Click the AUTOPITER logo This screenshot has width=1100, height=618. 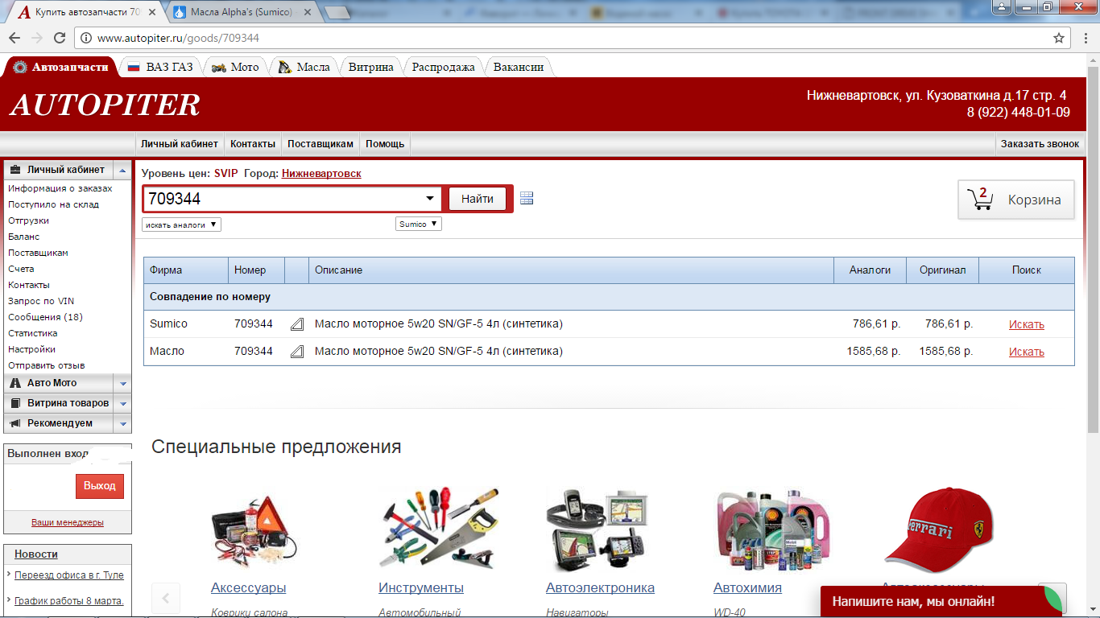[105, 105]
